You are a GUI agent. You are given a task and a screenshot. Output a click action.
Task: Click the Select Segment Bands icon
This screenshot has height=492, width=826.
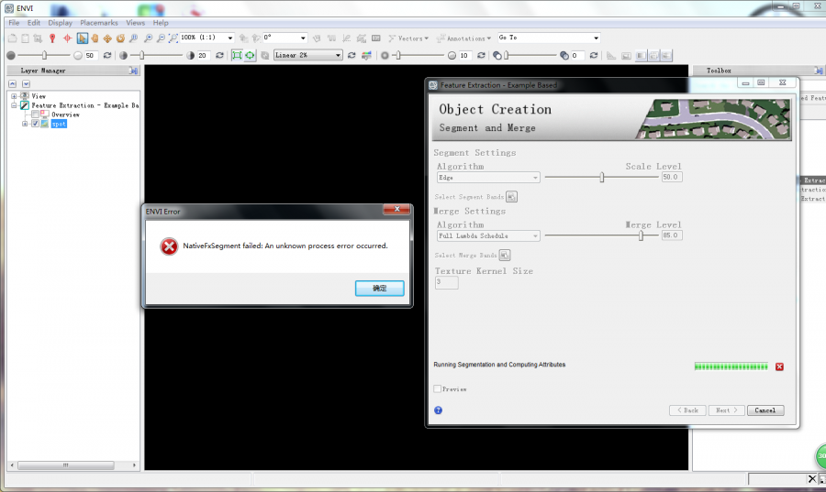(511, 197)
